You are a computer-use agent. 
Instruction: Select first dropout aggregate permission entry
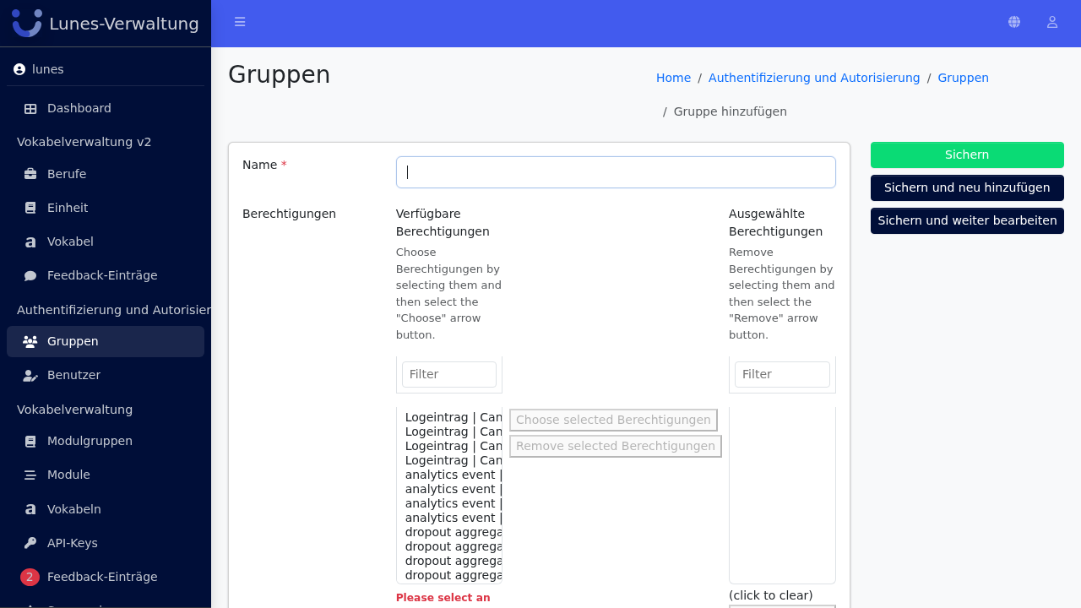[454, 532]
